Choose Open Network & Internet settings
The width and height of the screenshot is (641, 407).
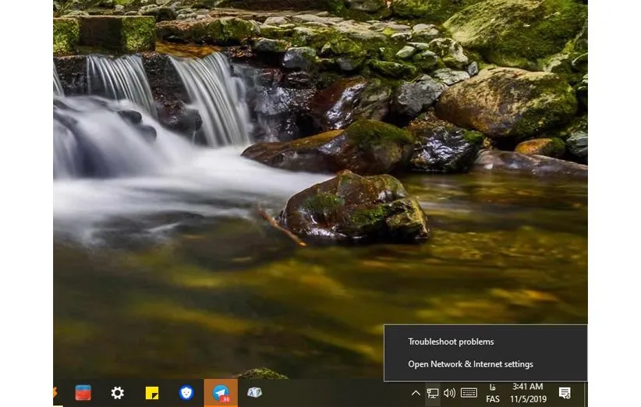click(x=470, y=364)
